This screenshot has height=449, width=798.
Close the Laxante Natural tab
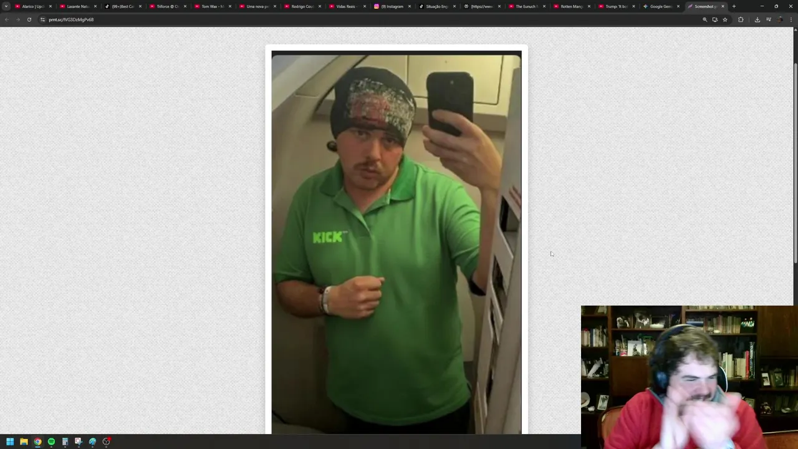click(x=95, y=6)
